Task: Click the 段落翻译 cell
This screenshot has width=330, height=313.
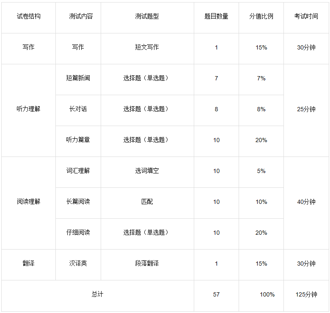Action: coord(147,265)
